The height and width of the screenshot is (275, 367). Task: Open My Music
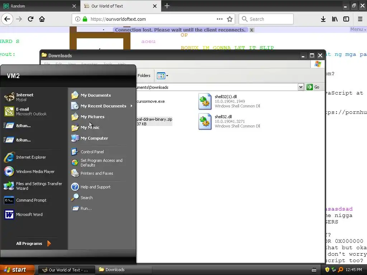coord(102,127)
